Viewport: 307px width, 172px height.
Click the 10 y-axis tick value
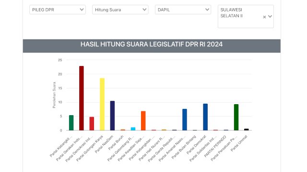[60, 102]
